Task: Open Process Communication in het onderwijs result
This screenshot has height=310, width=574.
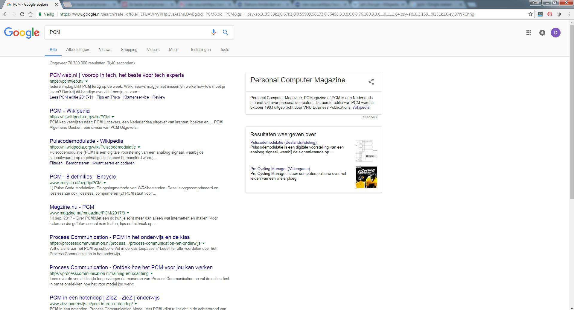Action: (x=120, y=237)
